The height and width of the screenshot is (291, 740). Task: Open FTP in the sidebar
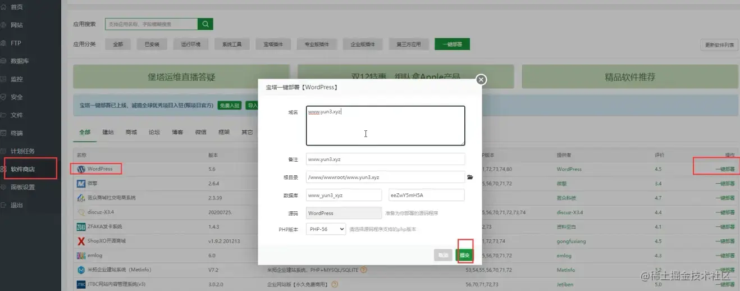(16, 43)
